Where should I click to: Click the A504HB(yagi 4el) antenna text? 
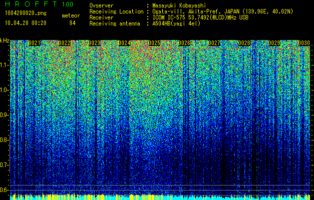pos(176,23)
